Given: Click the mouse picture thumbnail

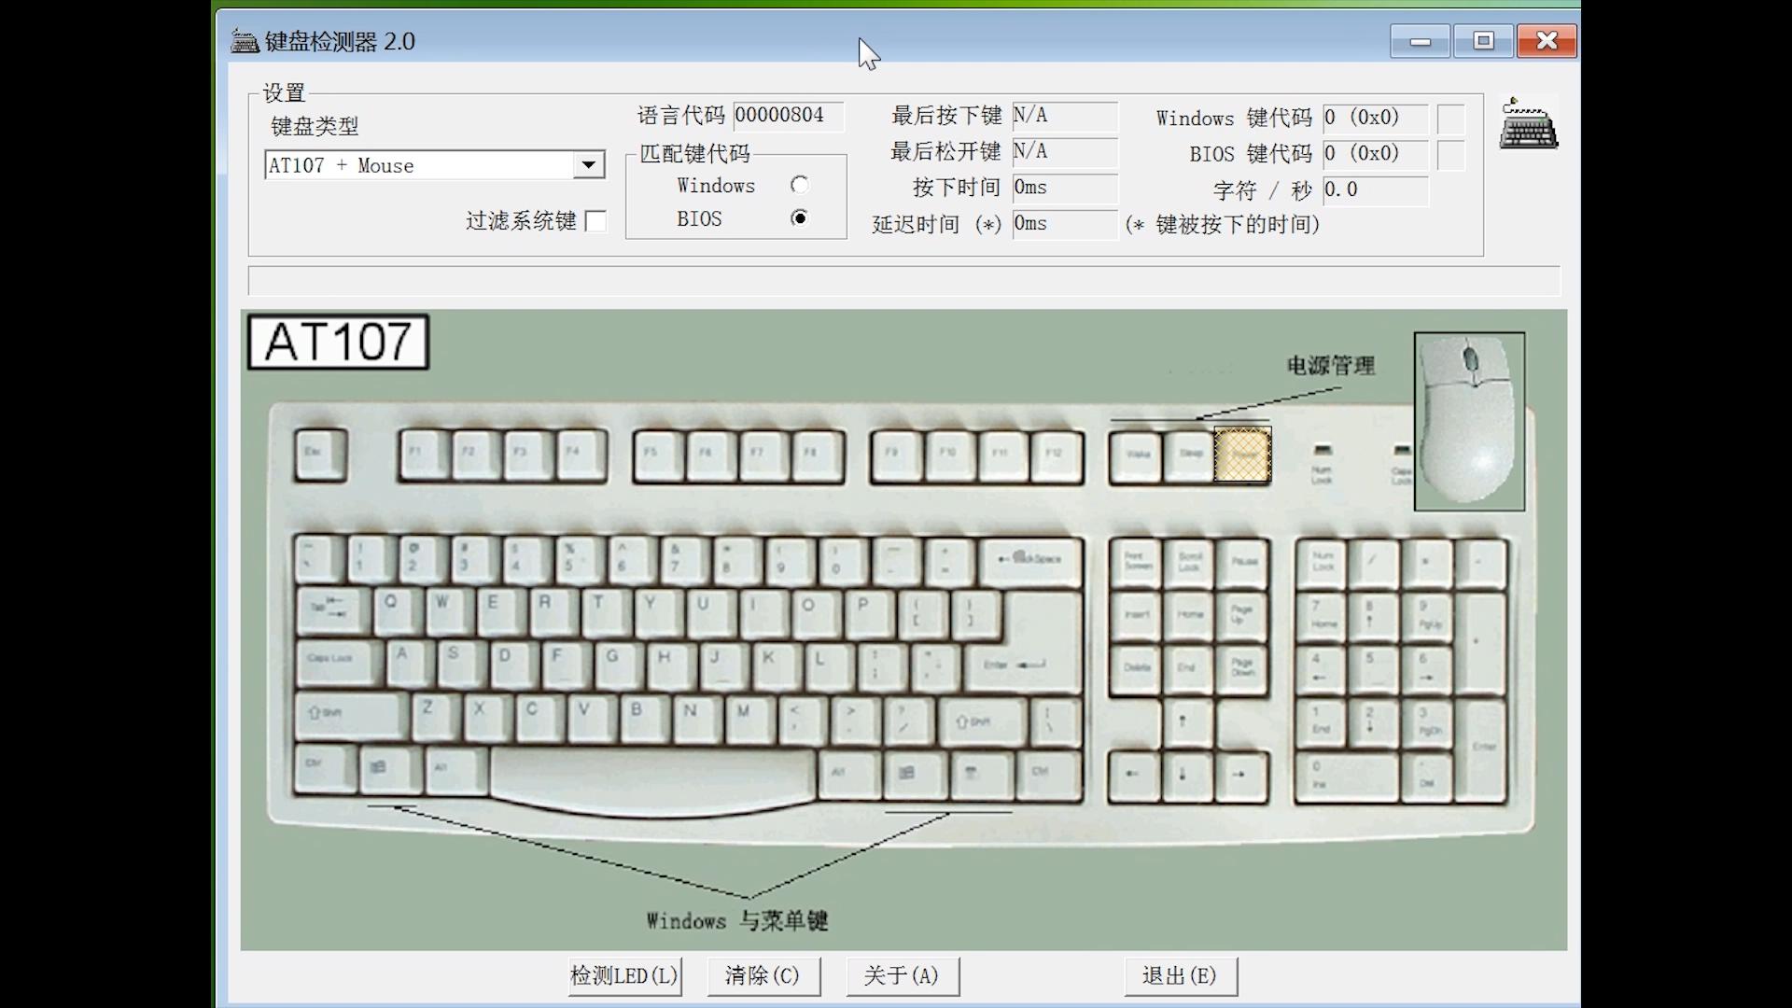Looking at the screenshot, I should (x=1469, y=421).
